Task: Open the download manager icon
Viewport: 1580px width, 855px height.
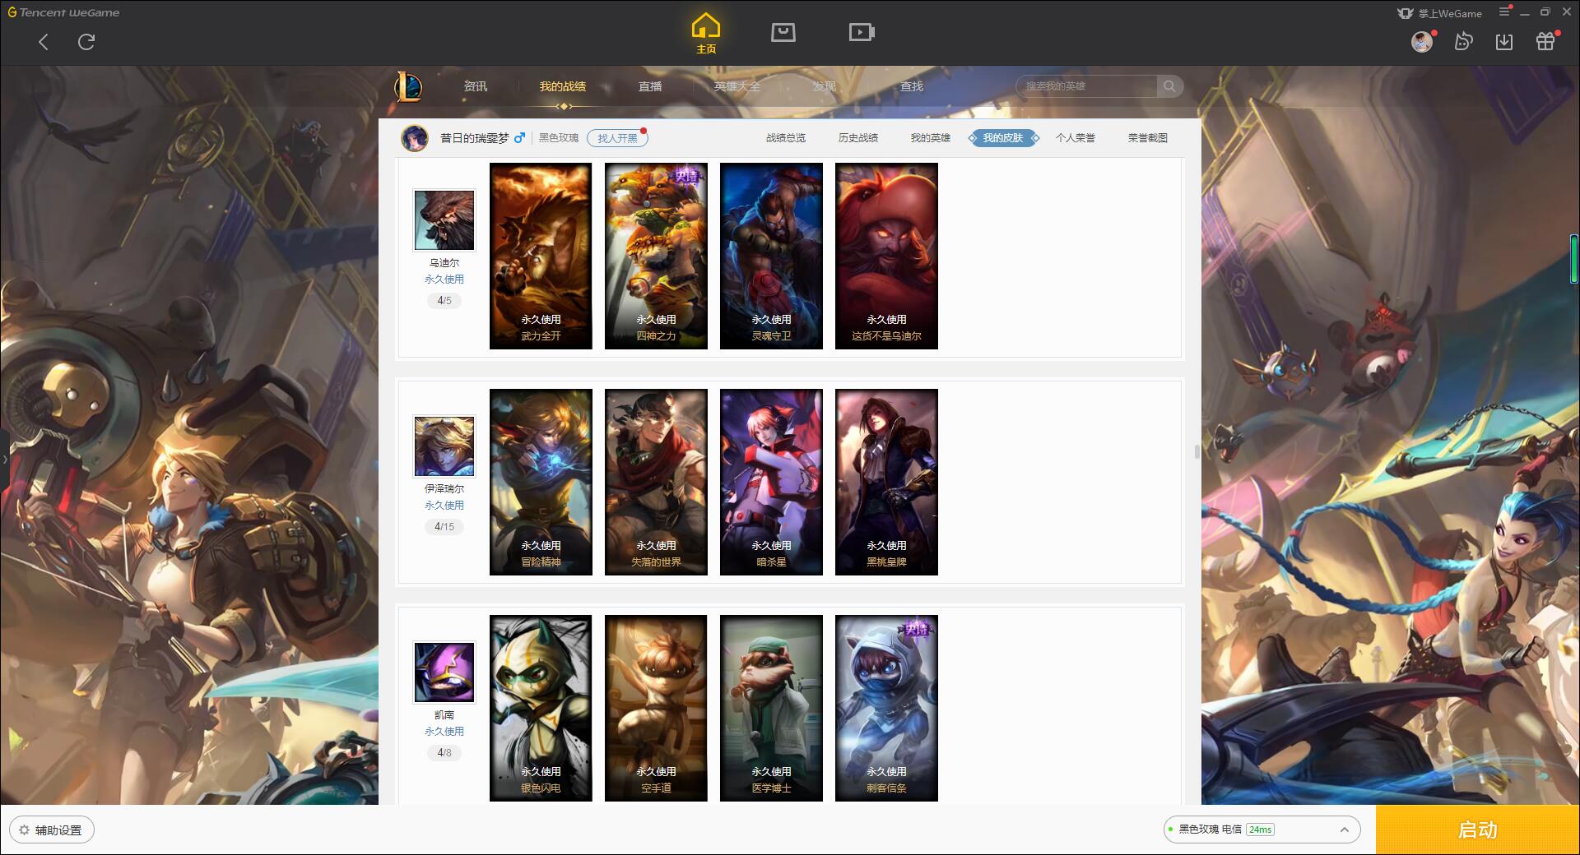Action: [x=1504, y=41]
